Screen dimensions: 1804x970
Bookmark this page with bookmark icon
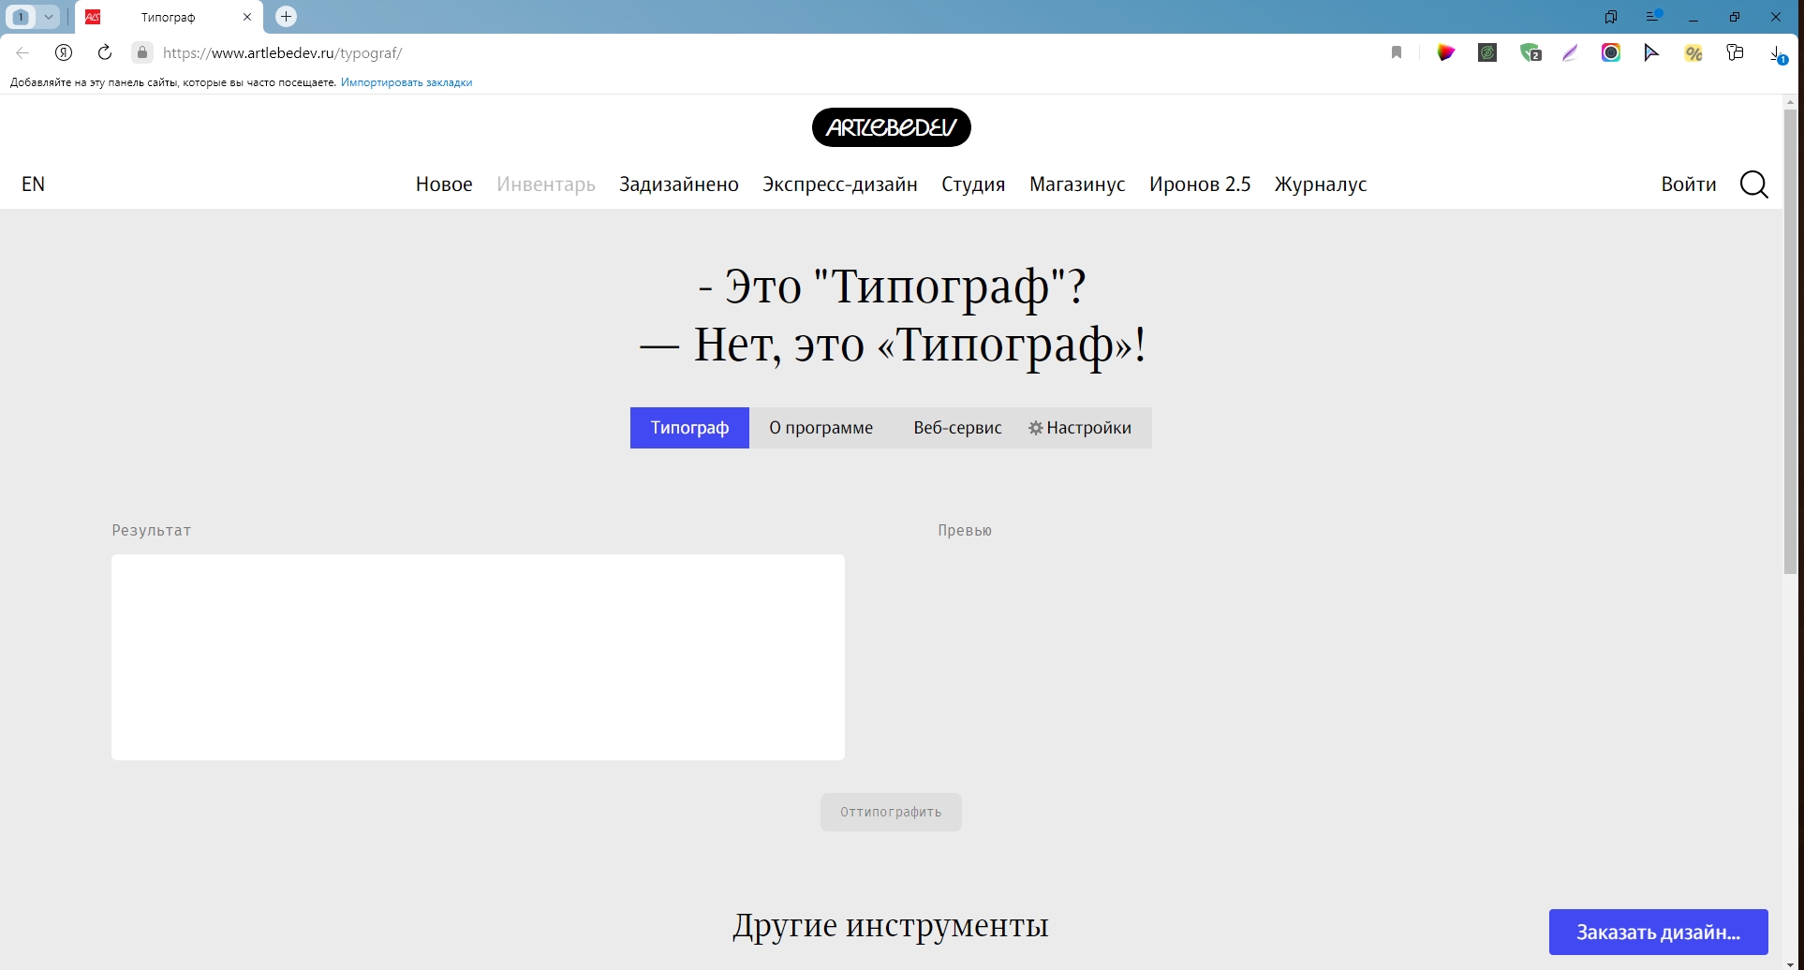click(1396, 52)
